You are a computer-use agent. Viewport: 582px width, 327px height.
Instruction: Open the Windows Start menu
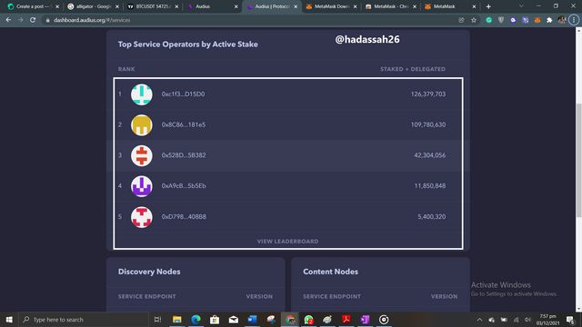pyautogui.click(x=9, y=319)
